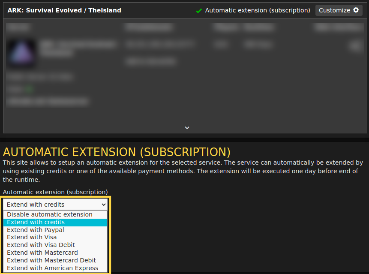Select Extend with Paypal
Image resolution: width=369 pixels, height=274 pixels.
coord(35,229)
